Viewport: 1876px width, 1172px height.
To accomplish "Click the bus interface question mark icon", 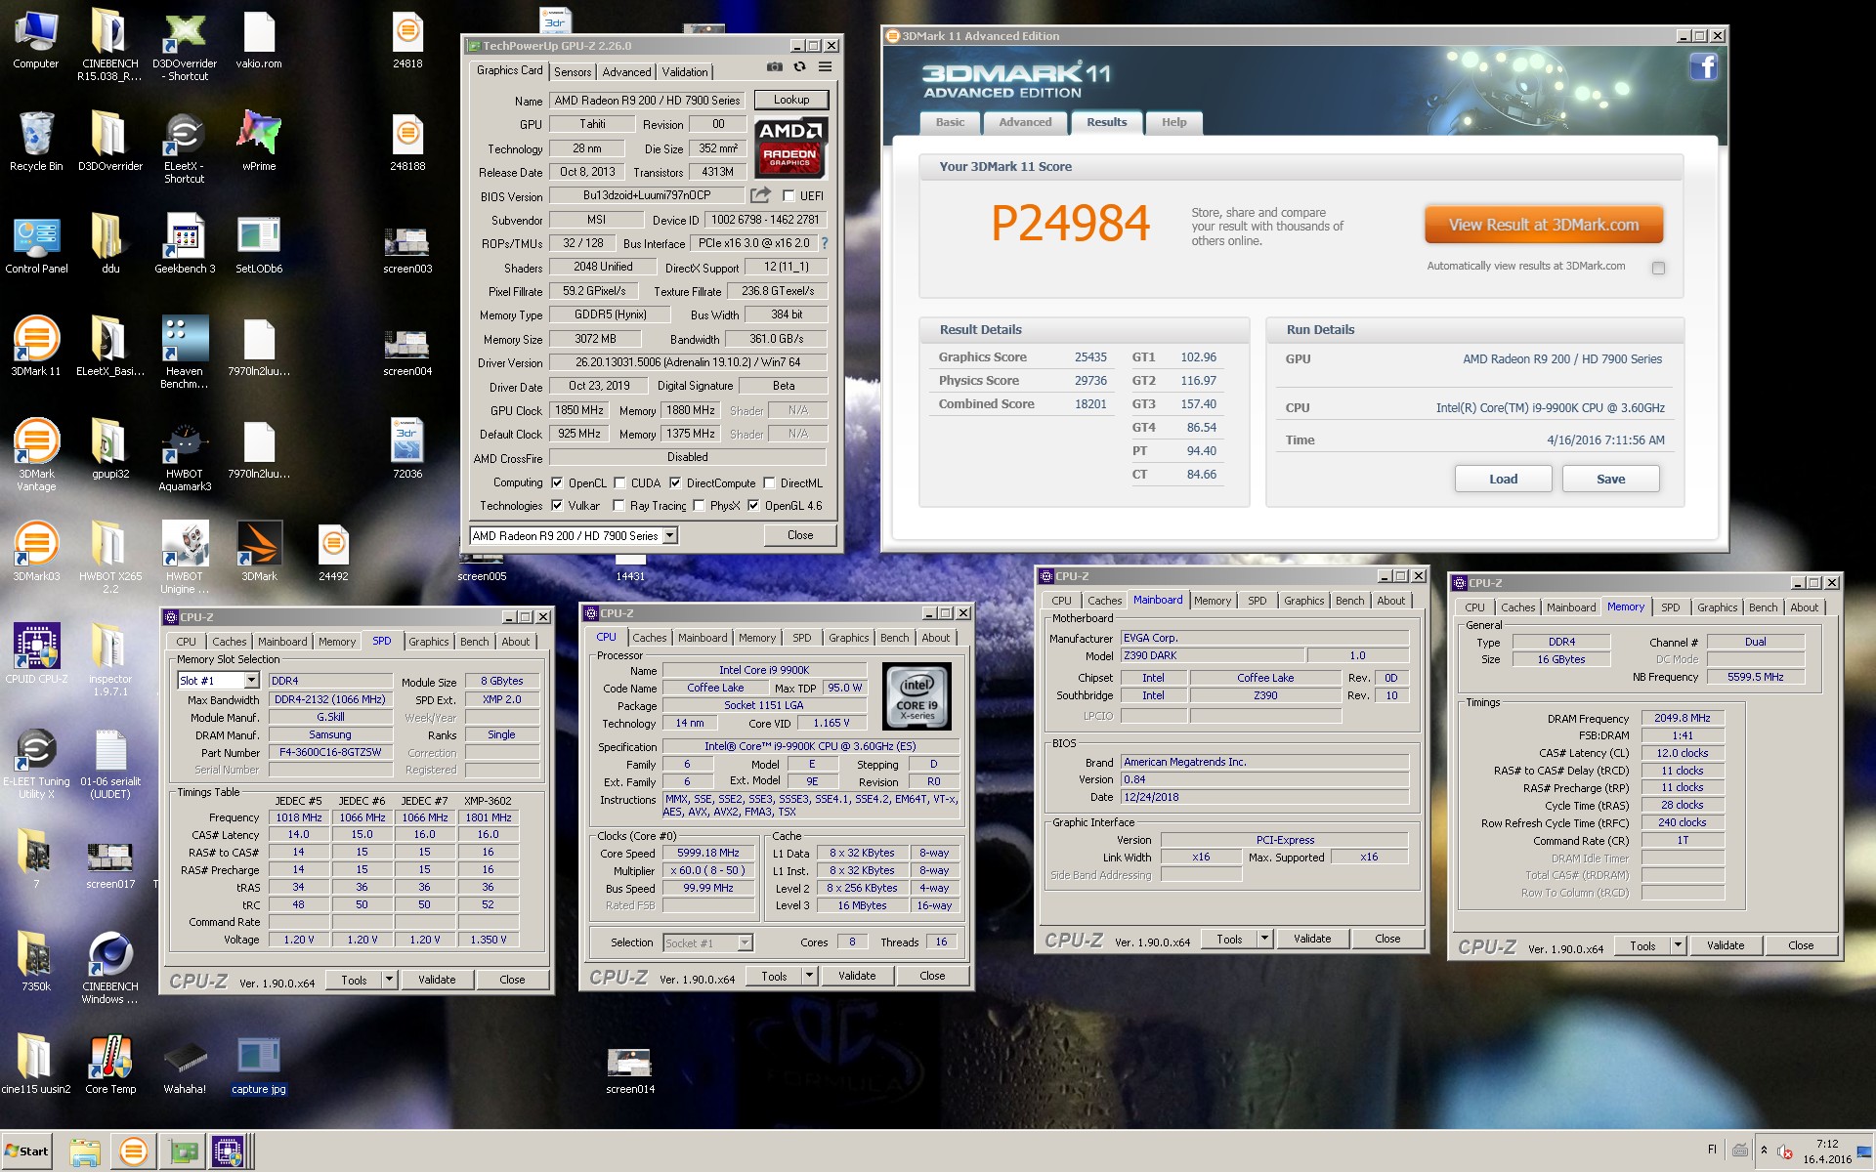I will pos(825,243).
